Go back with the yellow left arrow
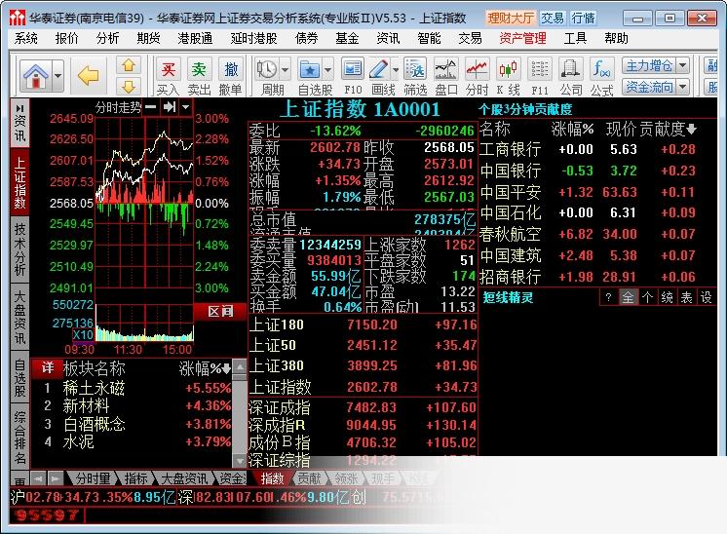 (x=89, y=76)
